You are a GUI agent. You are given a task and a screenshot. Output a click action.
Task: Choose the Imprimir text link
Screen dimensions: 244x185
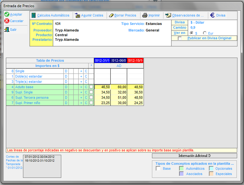(154, 15)
